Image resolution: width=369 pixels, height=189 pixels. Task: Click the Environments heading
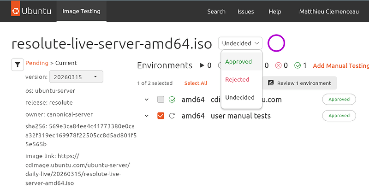[x=165, y=65]
